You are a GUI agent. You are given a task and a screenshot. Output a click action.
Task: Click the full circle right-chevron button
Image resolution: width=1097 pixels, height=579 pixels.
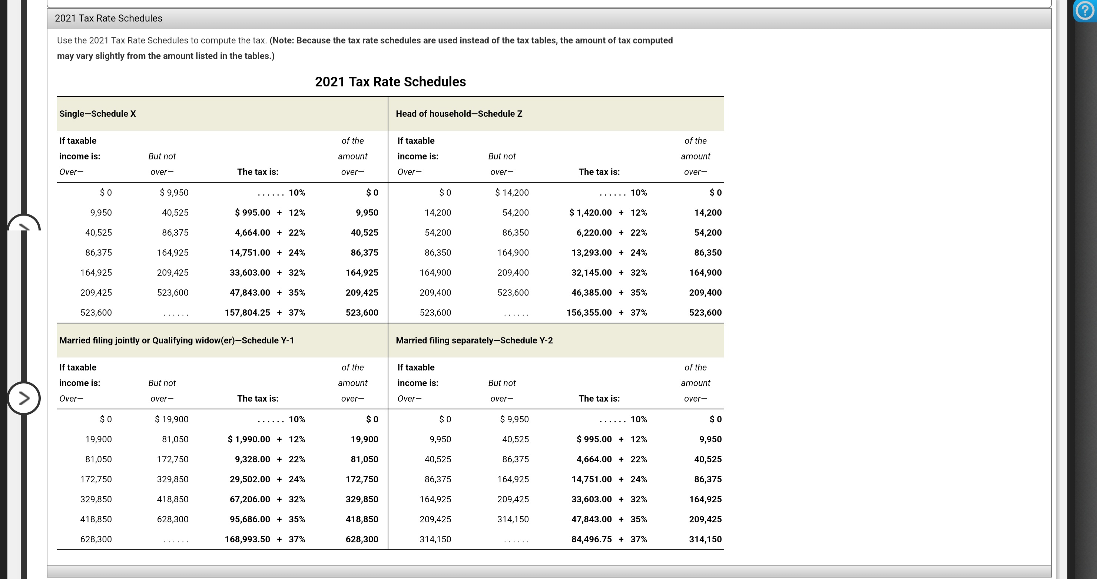[24, 398]
